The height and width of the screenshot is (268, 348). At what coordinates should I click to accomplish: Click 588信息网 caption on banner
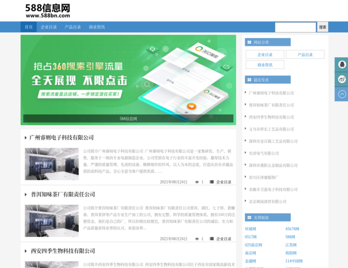point(128,118)
